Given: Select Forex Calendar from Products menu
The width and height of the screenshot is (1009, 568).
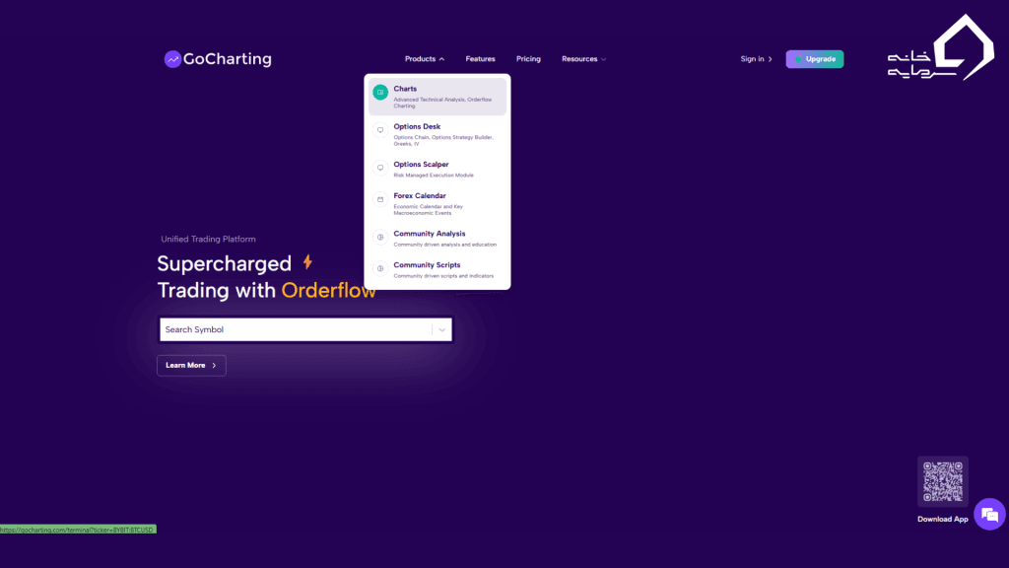Looking at the screenshot, I should (420, 196).
